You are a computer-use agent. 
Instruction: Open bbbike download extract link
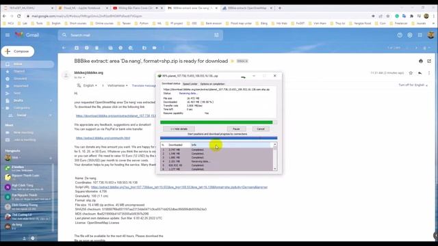[x=116, y=115]
